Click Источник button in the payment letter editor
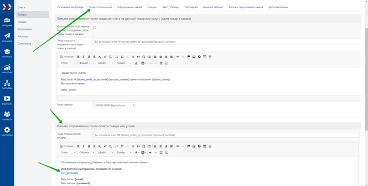Screen dimensions: 368x186 (67, 146)
